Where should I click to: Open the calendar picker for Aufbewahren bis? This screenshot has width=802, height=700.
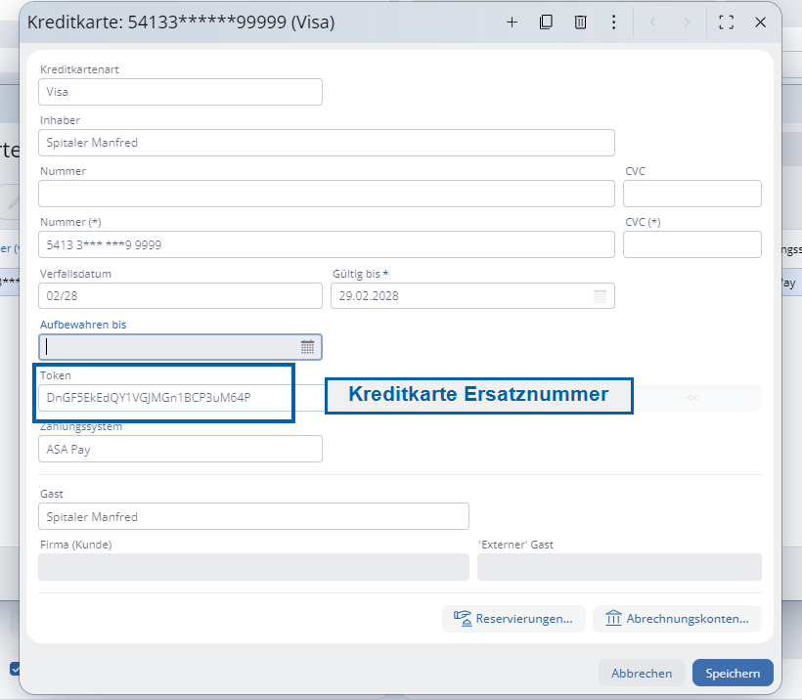point(307,347)
